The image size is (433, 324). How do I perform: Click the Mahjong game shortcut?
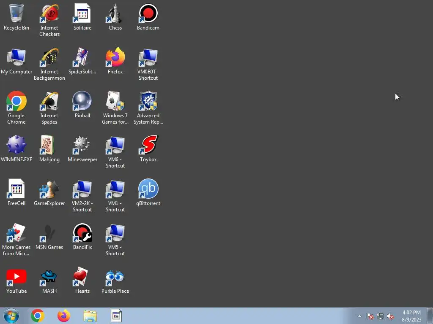point(49,149)
